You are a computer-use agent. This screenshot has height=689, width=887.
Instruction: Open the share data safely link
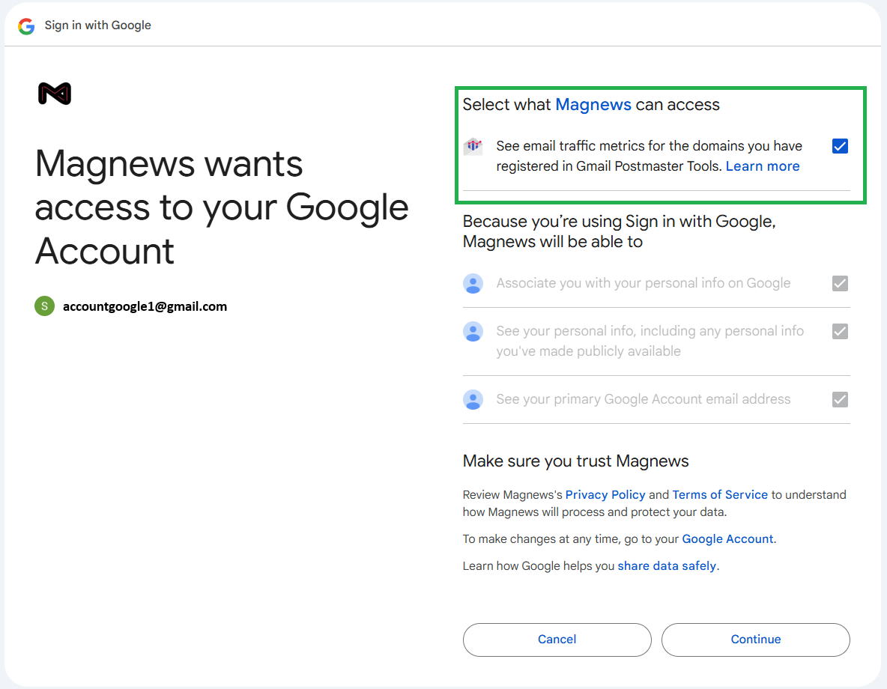point(667,566)
